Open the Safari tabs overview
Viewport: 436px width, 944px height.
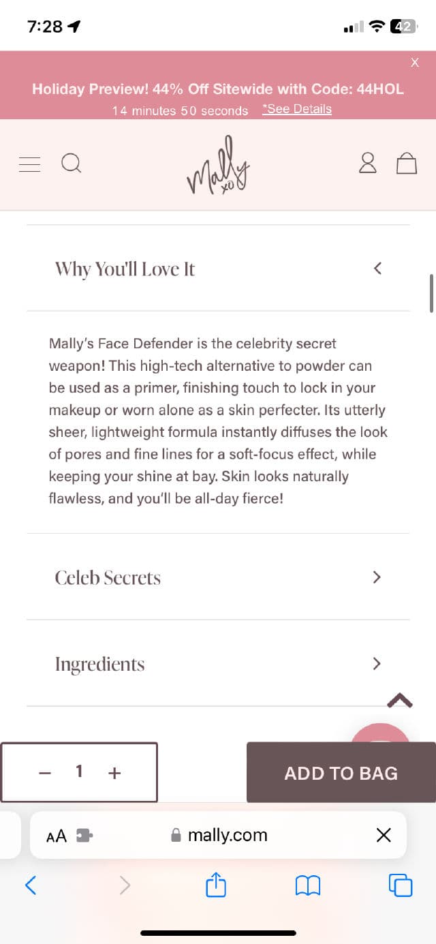tap(400, 885)
